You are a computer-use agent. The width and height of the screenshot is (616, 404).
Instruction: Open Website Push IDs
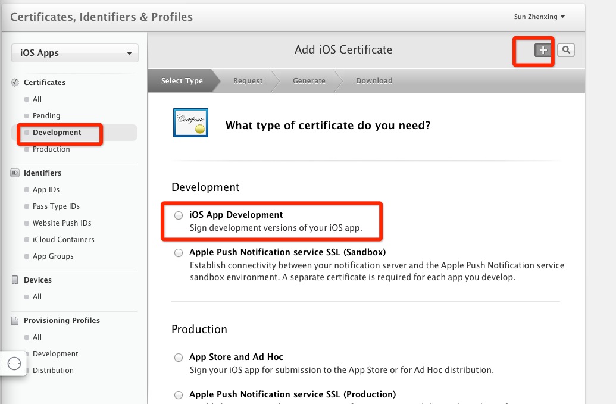62,223
